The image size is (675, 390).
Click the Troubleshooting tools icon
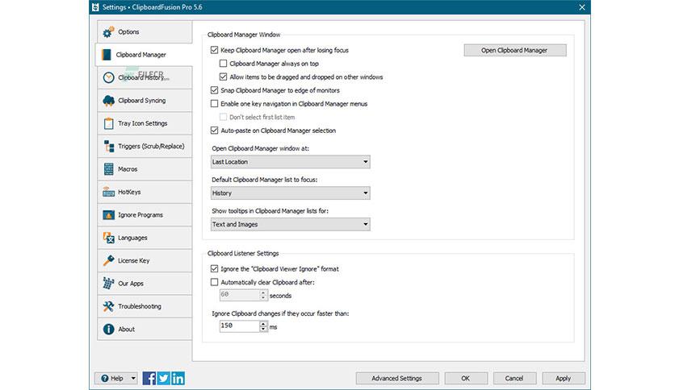tap(108, 306)
